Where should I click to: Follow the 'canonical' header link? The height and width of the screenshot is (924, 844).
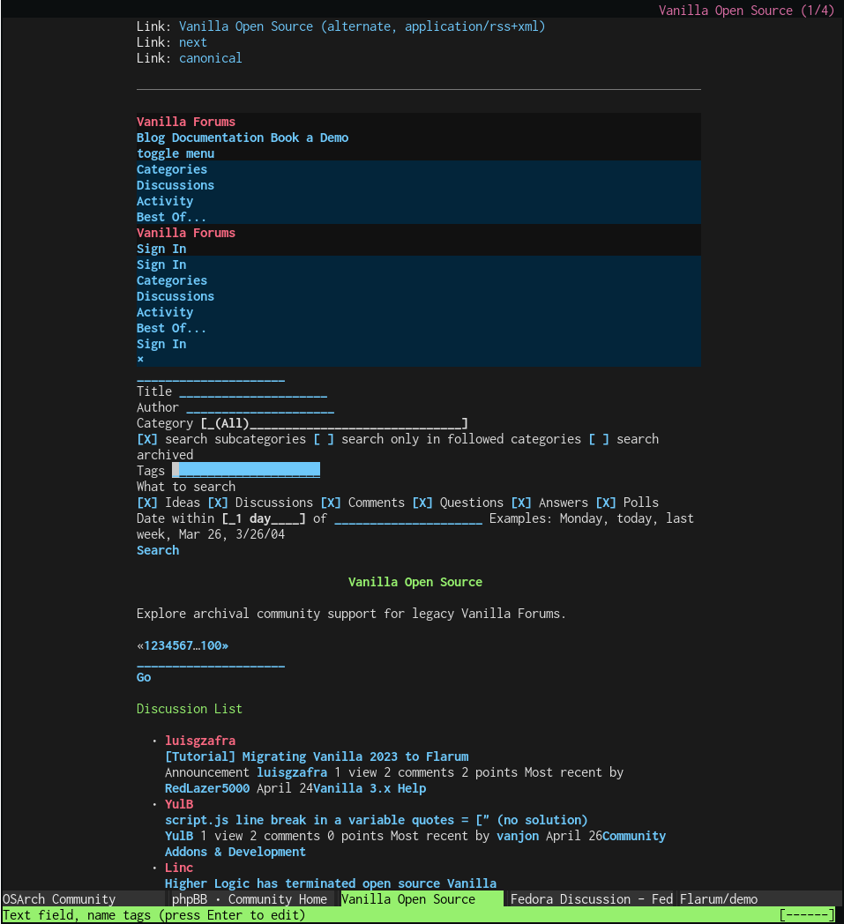pyautogui.click(x=211, y=58)
